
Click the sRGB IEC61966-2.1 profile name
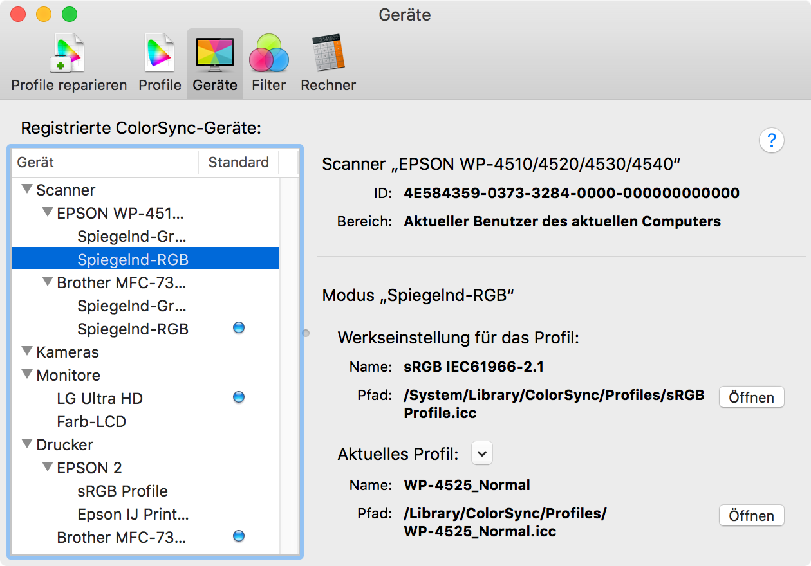click(x=474, y=367)
